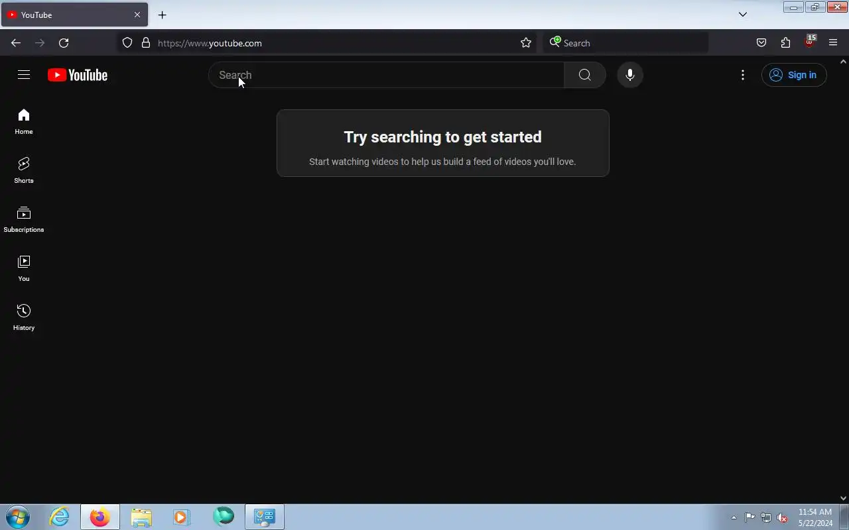Click the page scrollbar down arrow
Image resolution: width=849 pixels, height=530 pixels.
(x=843, y=498)
